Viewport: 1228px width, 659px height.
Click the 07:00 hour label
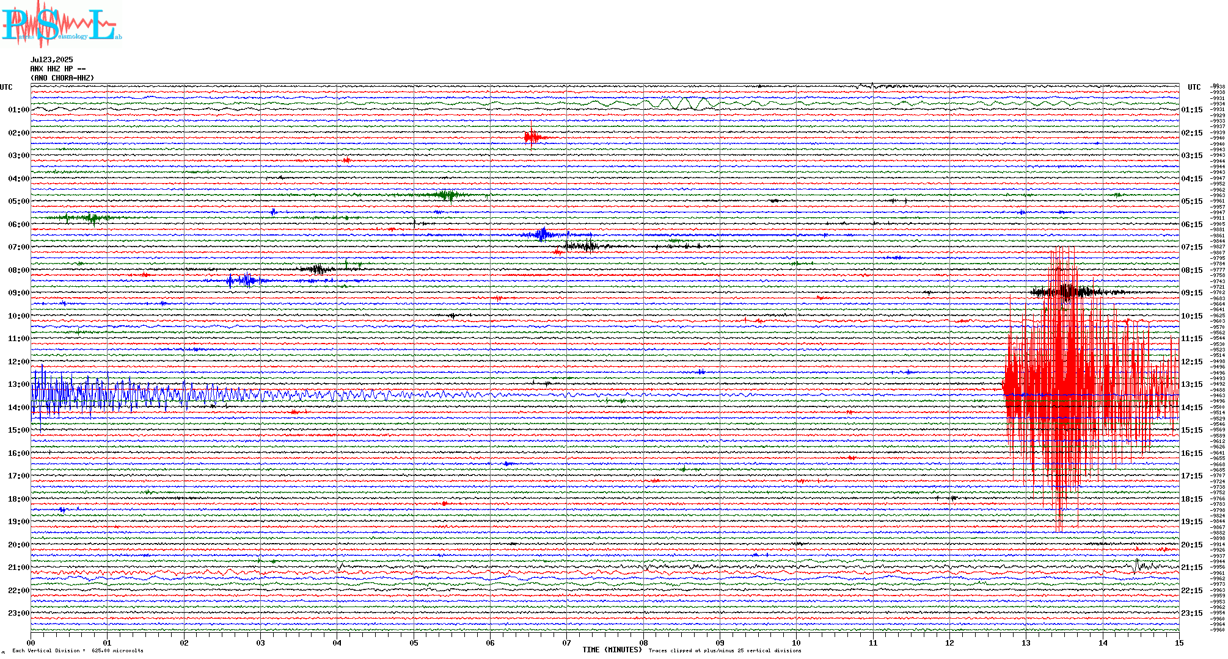[x=18, y=247]
